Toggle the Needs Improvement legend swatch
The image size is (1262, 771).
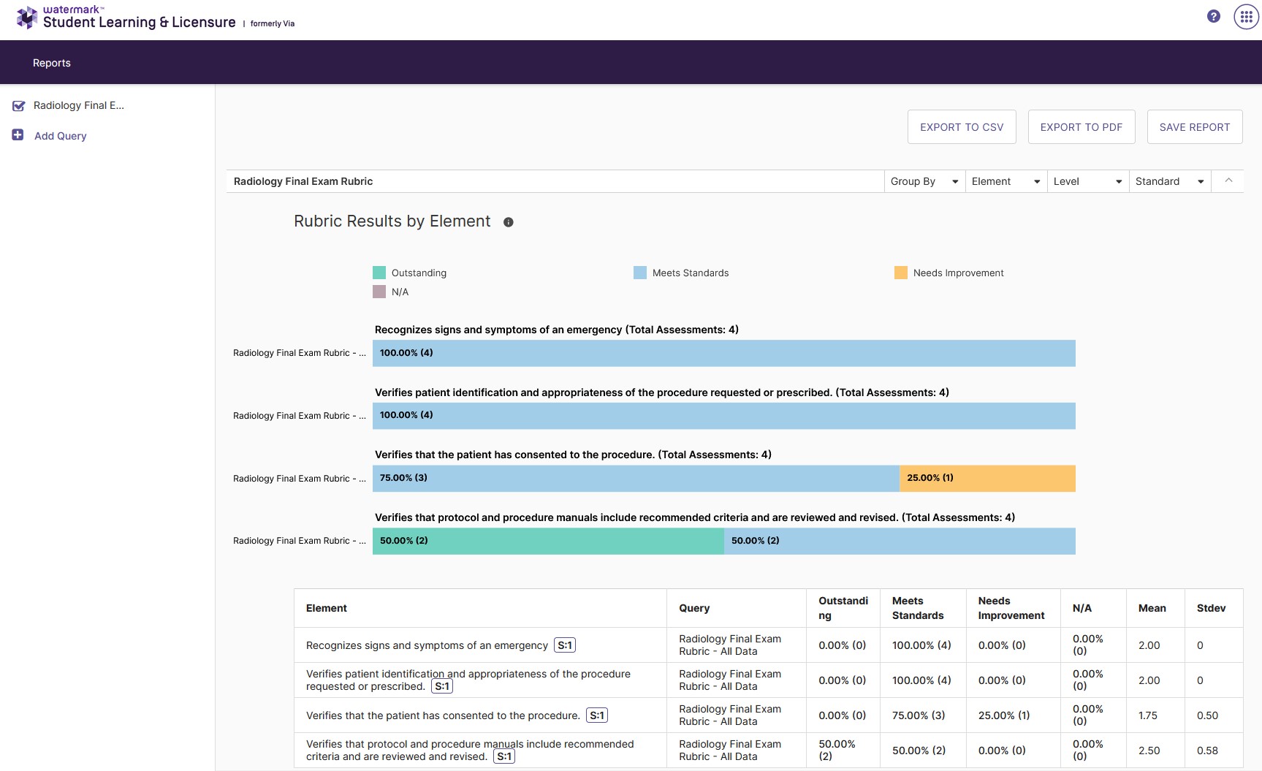pyautogui.click(x=901, y=273)
